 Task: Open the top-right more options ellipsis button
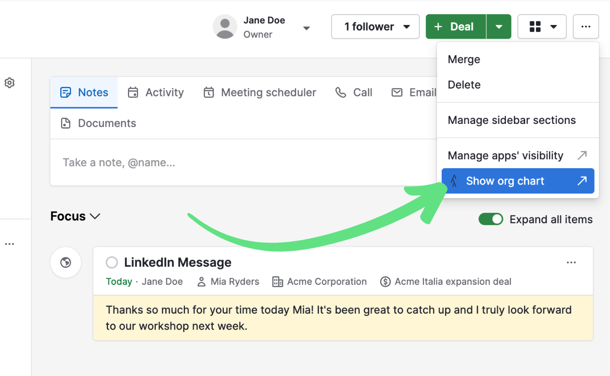(x=585, y=27)
